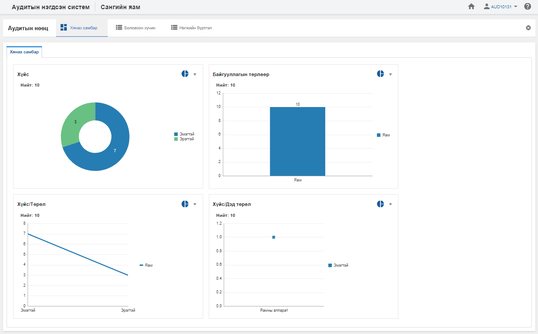Click the Эрэгтэй axis label in line chart

(128, 310)
